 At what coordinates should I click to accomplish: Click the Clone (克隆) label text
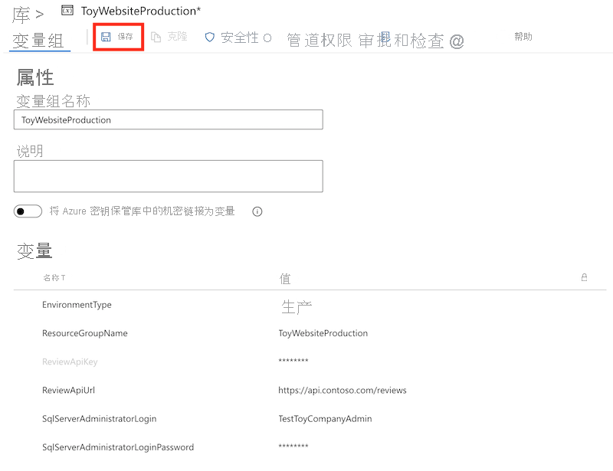click(x=178, y=36)
